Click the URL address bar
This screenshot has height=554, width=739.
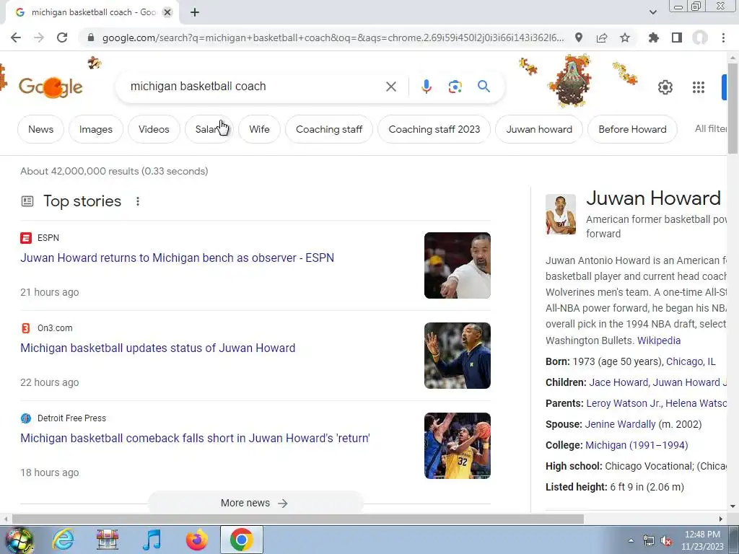point(333,38)
